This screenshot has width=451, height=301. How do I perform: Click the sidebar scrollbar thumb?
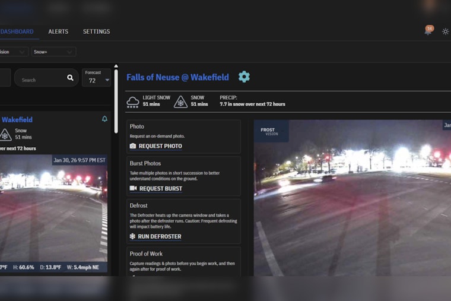coord(116,102)
